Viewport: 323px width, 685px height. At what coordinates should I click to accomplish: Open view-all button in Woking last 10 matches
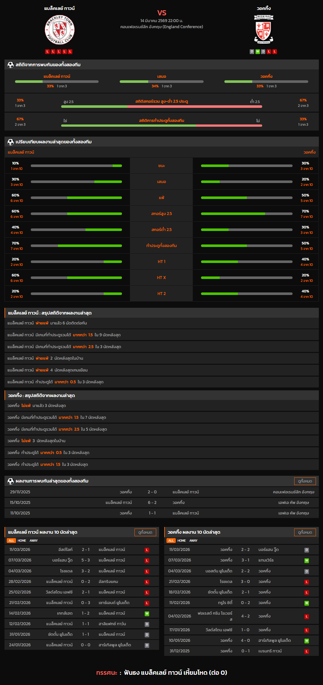pos(305,532)
